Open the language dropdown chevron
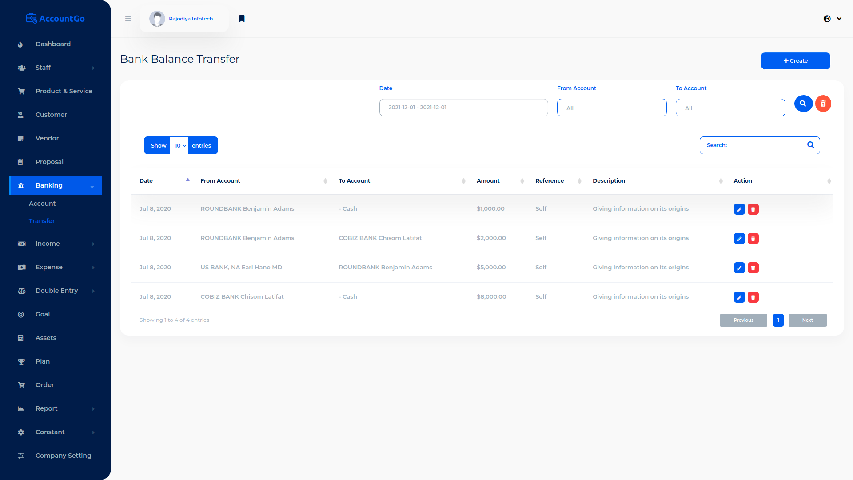The image size is (853, 480). point(839,19)
